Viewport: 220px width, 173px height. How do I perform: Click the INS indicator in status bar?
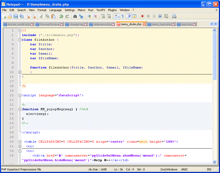pyautogui.click(x=209, y=169)
